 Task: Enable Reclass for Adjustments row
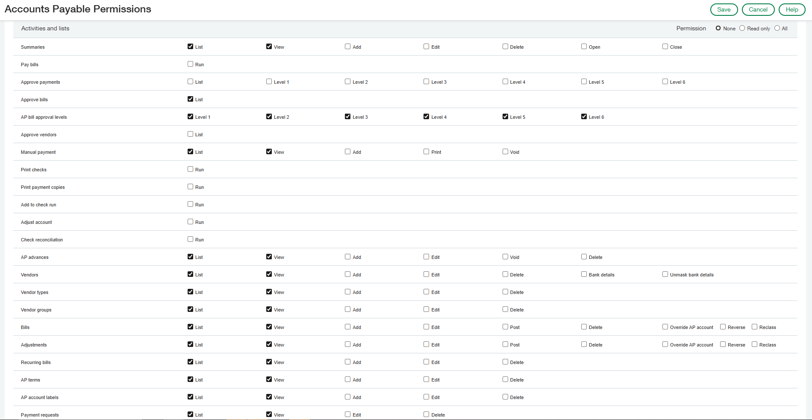[x=754, y=344]
